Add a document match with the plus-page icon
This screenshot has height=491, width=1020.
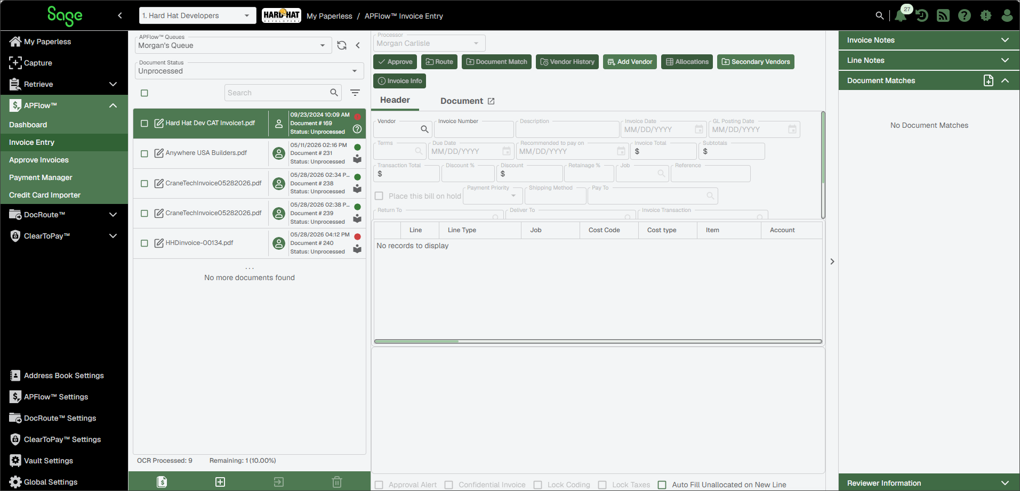(989, 80)
